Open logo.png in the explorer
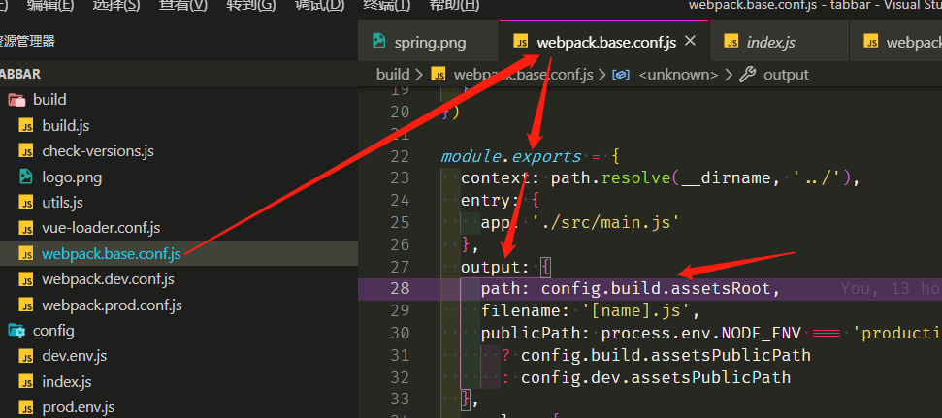 pyautogui.click(x=72, y=177)
